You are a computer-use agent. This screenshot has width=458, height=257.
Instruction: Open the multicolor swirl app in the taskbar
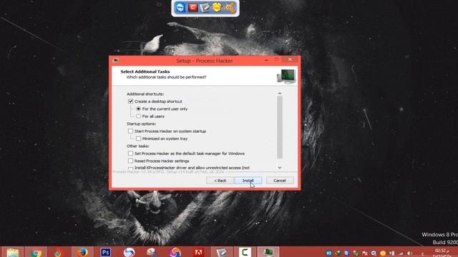[175, 252]
